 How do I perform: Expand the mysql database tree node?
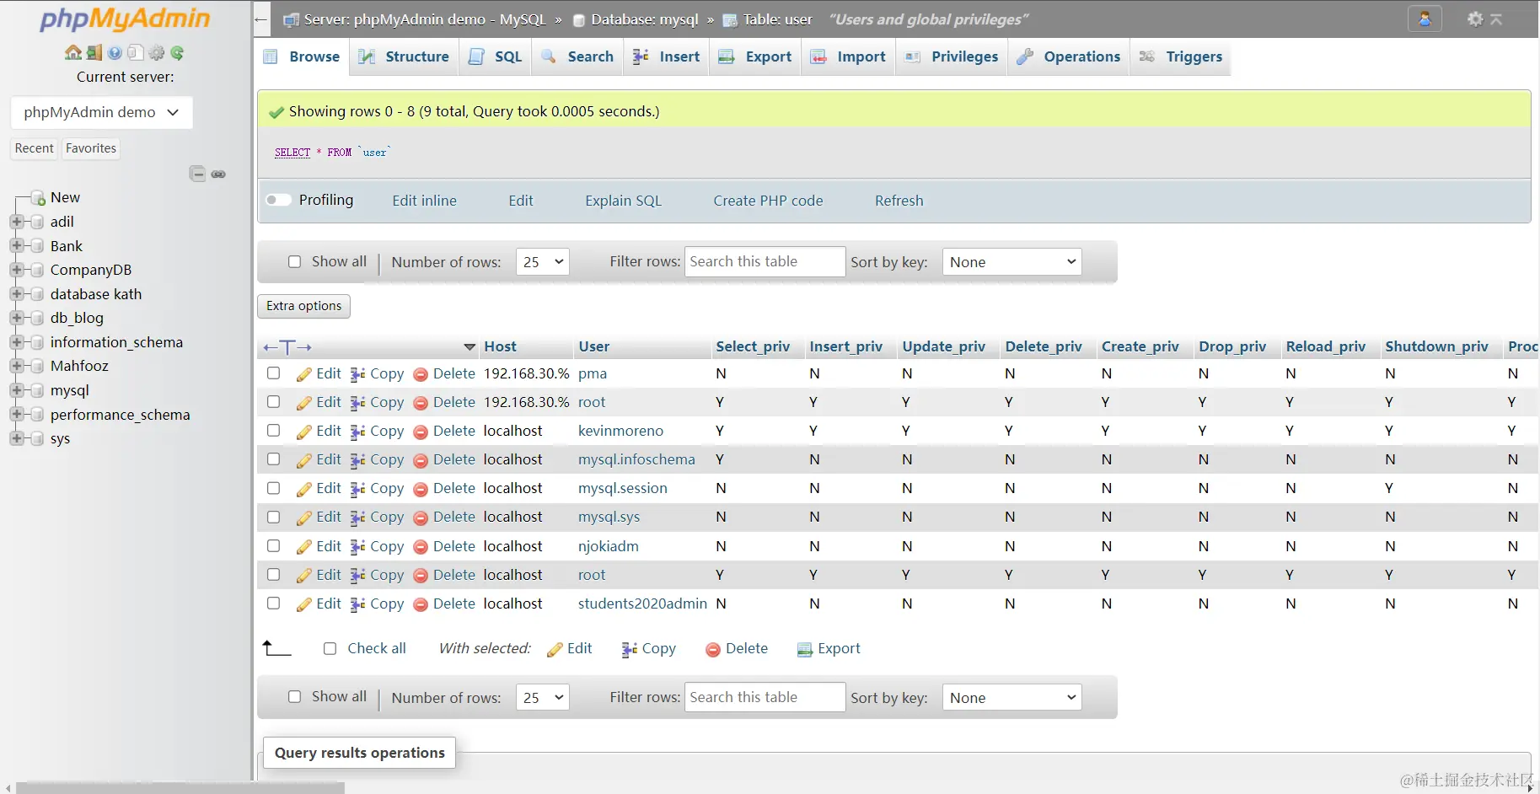15,390
